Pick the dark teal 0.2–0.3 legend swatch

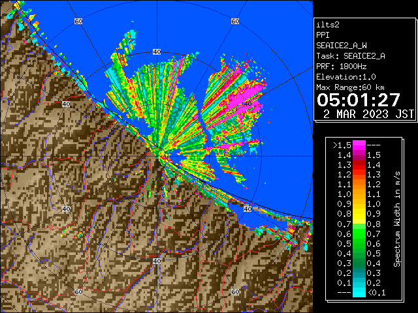point(359,273)
